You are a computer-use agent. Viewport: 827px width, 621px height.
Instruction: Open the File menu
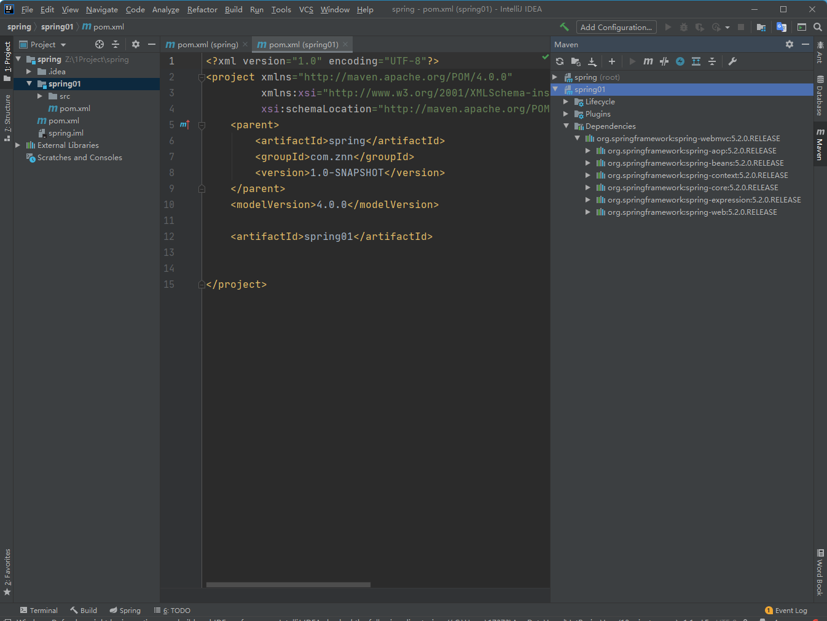[27, 9]
